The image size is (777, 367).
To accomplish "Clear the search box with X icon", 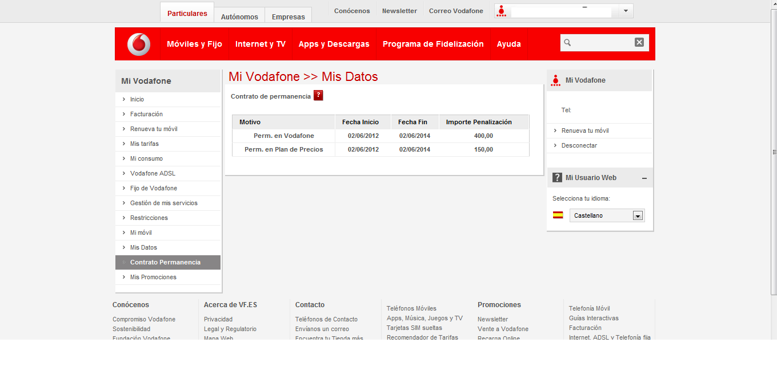I will coord(639,42).
